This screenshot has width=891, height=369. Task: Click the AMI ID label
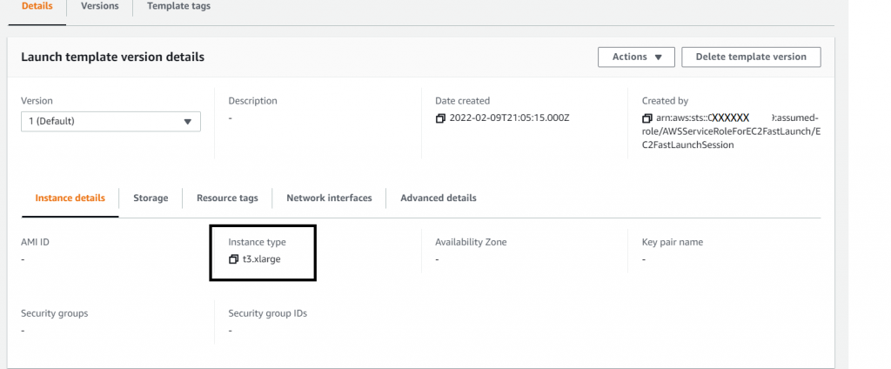coord(35,242)
